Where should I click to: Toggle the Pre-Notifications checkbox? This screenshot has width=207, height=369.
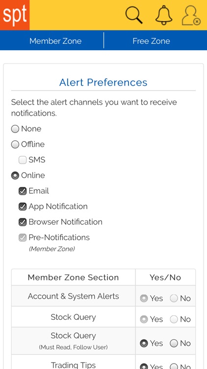pyautogui.click(x=23, y=238)
